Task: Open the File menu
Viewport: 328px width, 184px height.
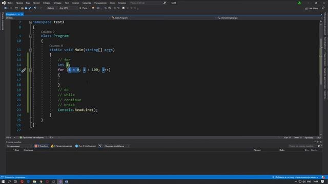Action: tap(10, 3)
